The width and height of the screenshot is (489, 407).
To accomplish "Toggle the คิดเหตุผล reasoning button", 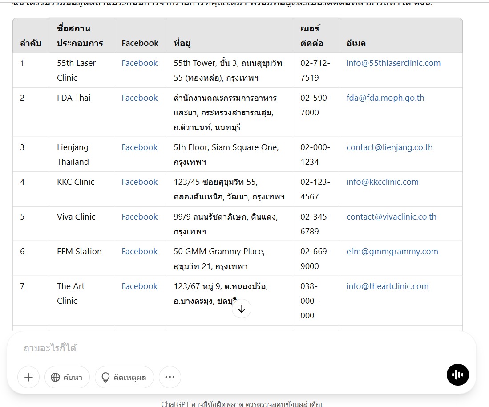I will [x=124, y=378].
